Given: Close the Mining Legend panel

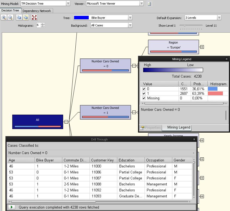Looking at the screenshot, I should click(227, 59).
